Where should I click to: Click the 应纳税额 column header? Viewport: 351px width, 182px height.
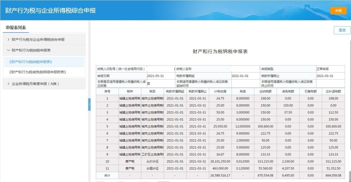[x=266, y=91]
